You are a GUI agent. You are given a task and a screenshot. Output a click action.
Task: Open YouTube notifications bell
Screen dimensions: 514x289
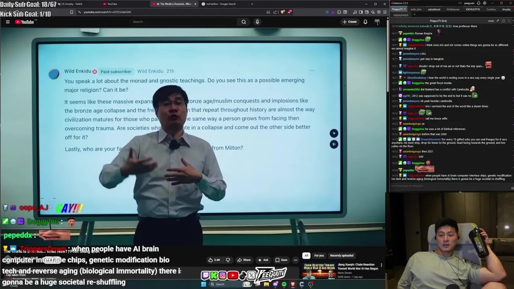[365, 22]
